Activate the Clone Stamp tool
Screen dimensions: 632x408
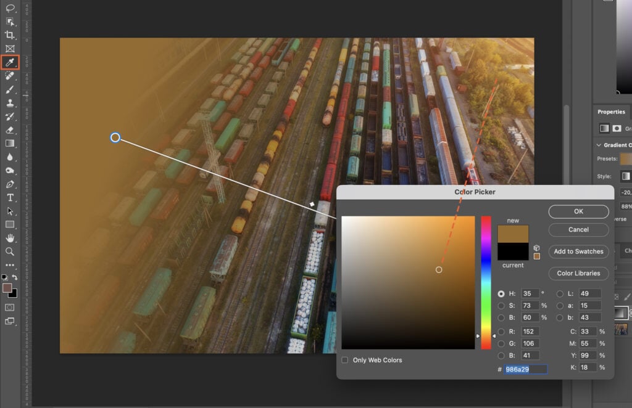point(9,104)
